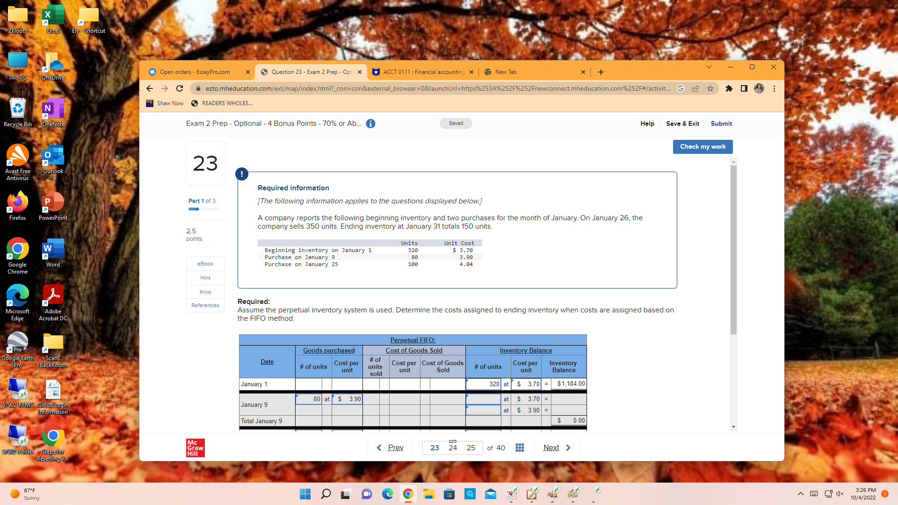The image size is (898, 505).
Task: Expand the tab search chevron
Action: coord(709,67)
